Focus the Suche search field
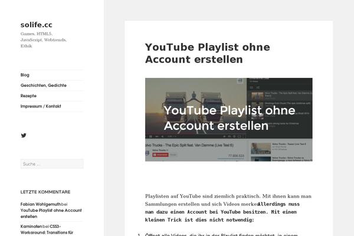 [x=52, y=164]
